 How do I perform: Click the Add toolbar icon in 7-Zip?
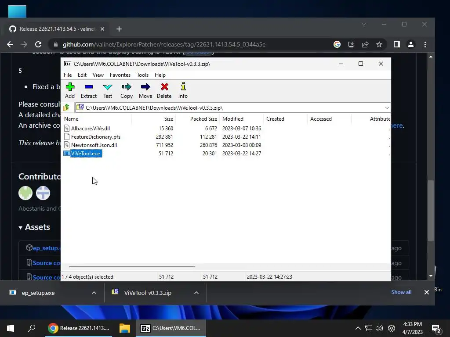click(x=70, y=87)
